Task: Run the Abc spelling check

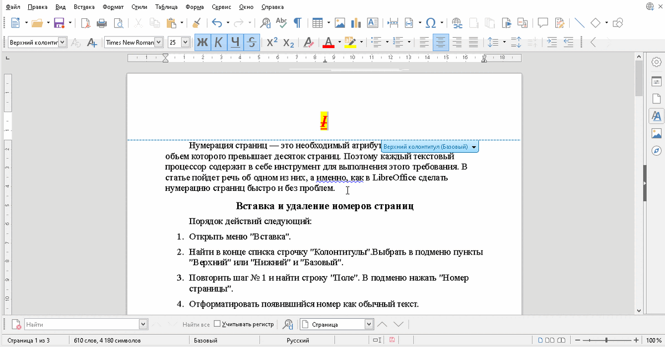Action: click(282, 23)
